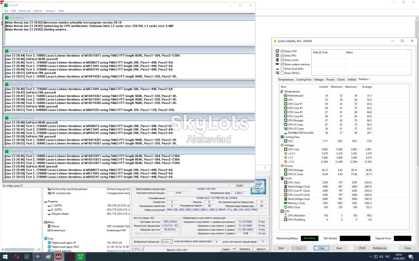Screen dimensions: 419x261
Task: Click the Stress system memory RAM icon
Action: coord(277,64)
